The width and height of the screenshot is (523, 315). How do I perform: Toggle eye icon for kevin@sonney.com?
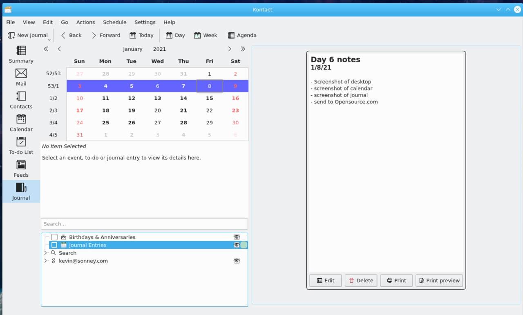click(x=237, y=261)
